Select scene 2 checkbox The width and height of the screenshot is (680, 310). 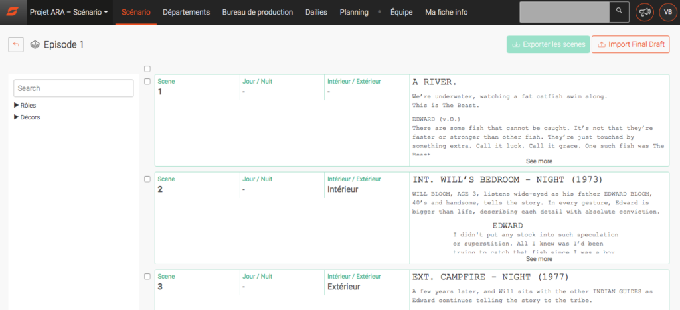click(x=147, y=179)
